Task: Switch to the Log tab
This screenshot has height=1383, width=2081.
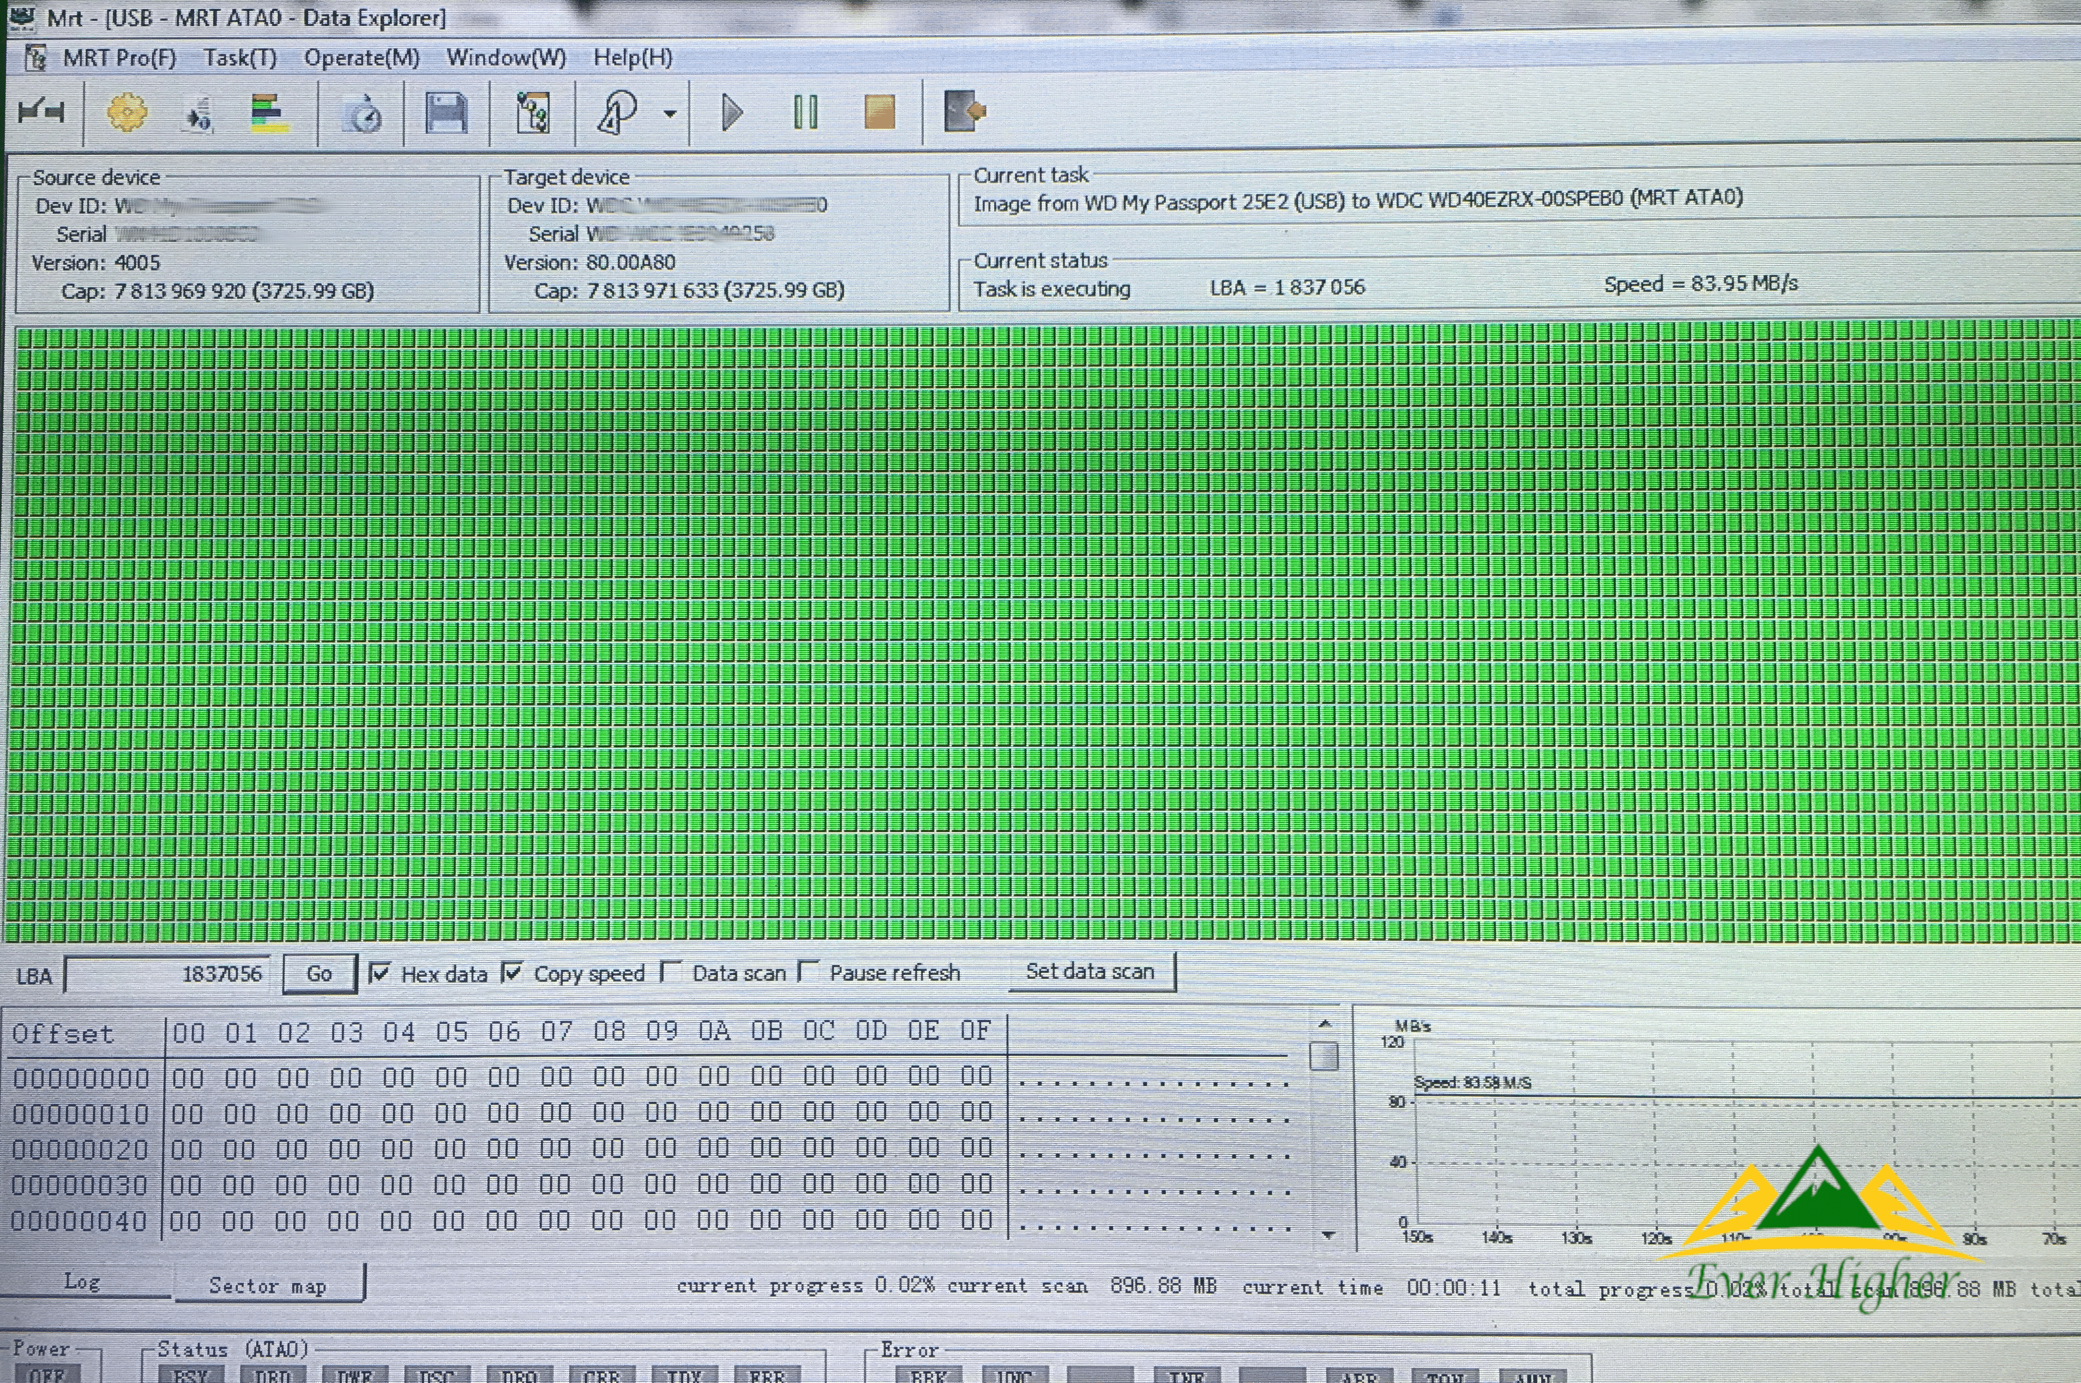Action: [82, 1282]
